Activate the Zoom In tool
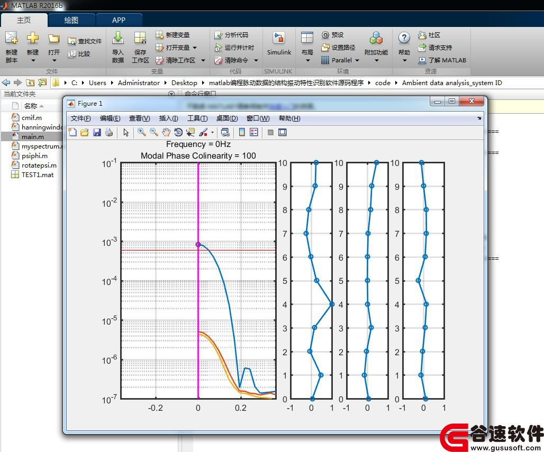The width and height of the screenshot is (544, 452). click(x=141, y=132)
